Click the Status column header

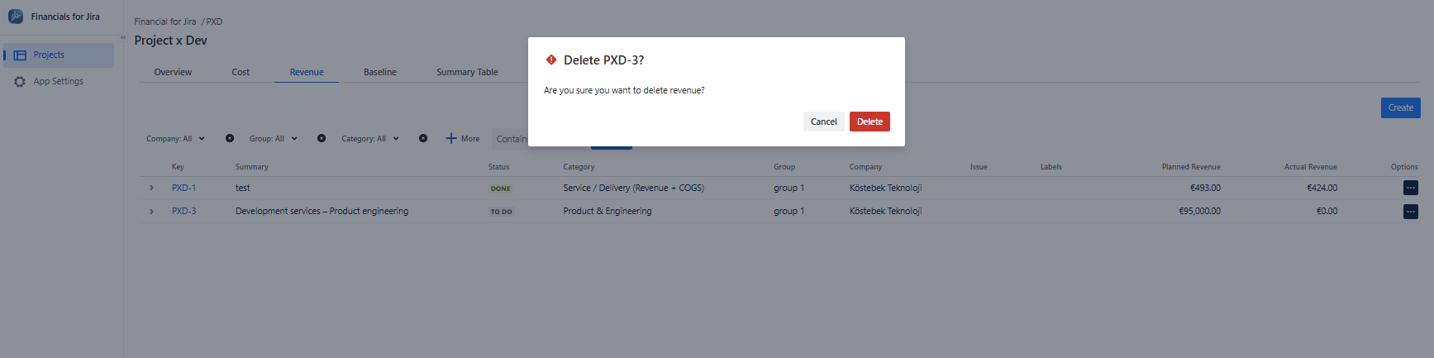[498, 167]
